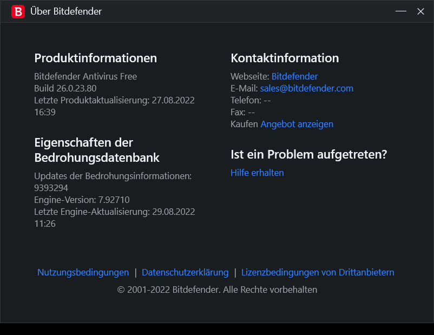Image resolution: width=434 pixels, height=335 pixels.
Task: Select the Build 26.0.23.80 text
Action: tap(65, 88)
